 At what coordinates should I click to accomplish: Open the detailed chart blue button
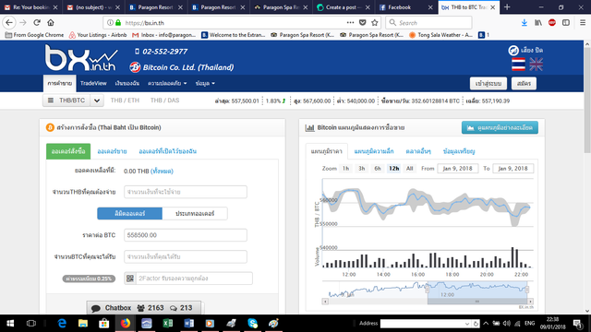500,127
